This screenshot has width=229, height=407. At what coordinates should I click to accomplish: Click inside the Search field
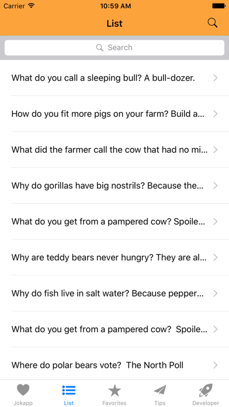[x=114, y=47]
